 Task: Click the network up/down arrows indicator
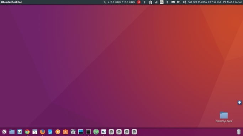click(105, 2)
